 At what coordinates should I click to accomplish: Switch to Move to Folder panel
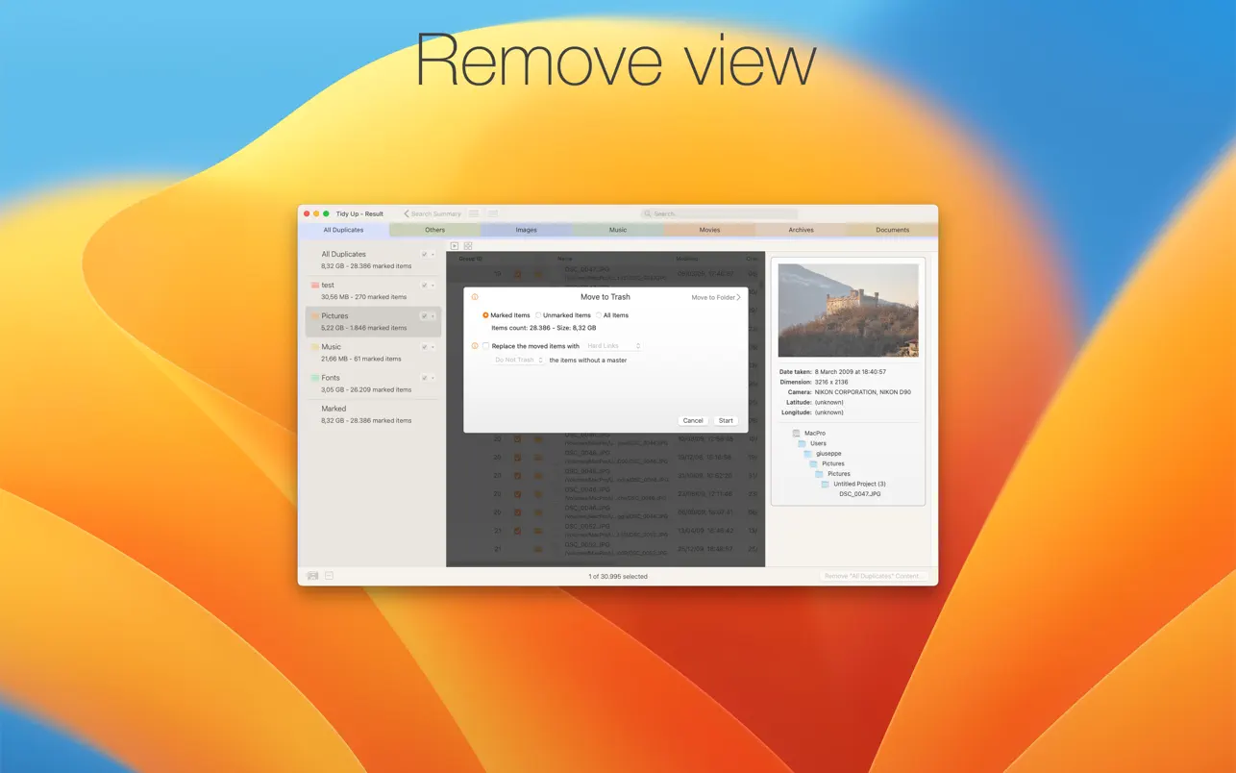coord(716,298)
